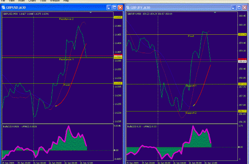Maximize the GBPUSD,M30 chart window
The image size is (249, 164).
pyautogui.click(x=115, y=7)
